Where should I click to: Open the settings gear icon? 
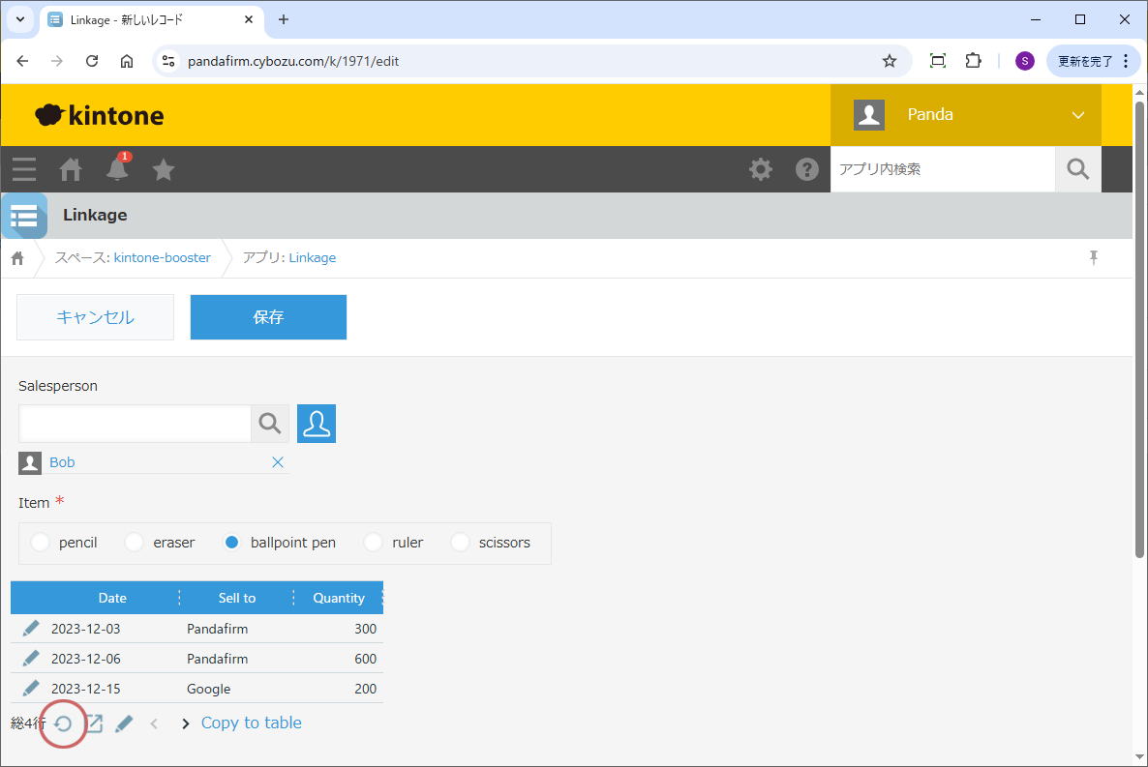(761, 169)
